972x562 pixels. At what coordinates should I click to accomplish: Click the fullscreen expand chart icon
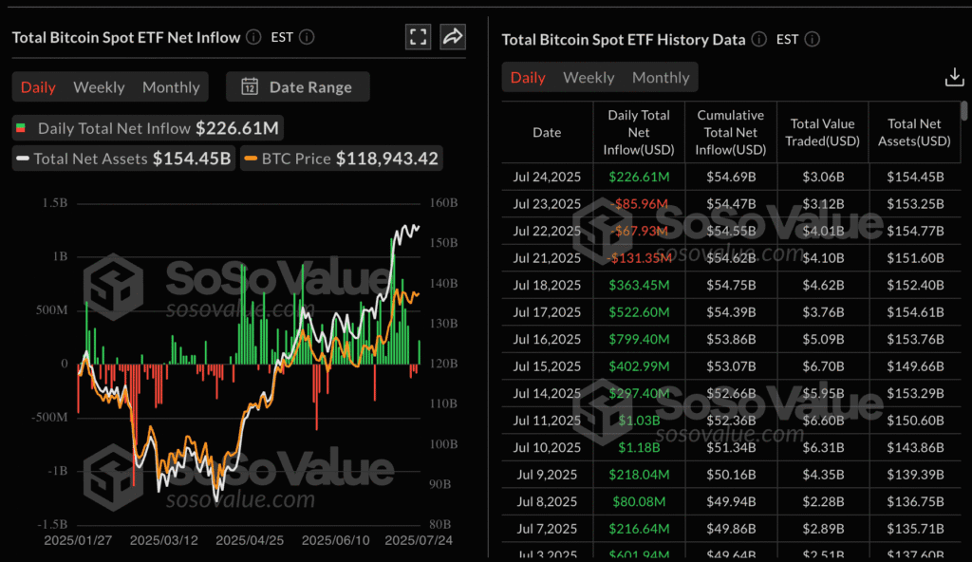click(418, 37)
